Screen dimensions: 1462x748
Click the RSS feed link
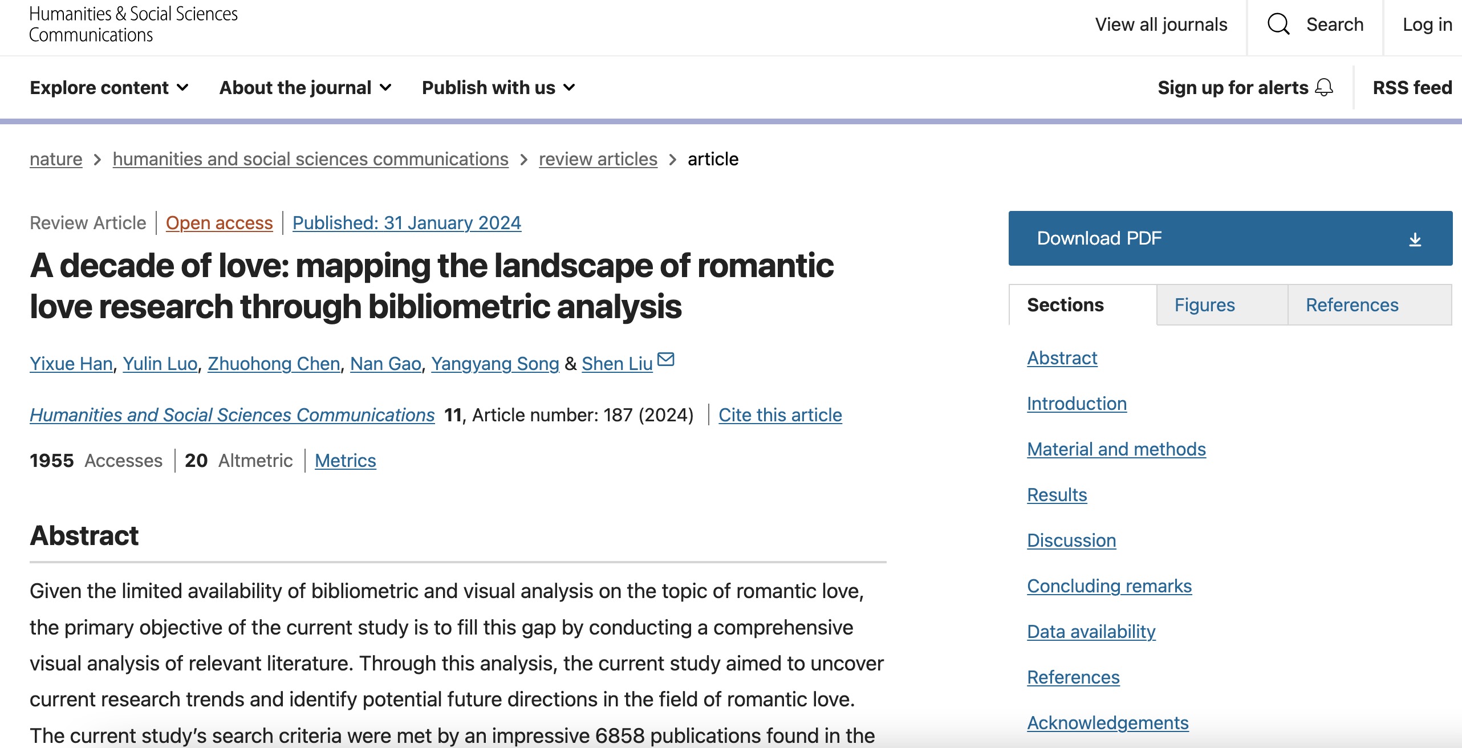[1412, 87]
